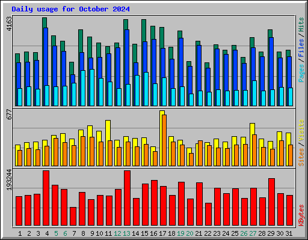Select day 23 on the x-axis
Screen dimensions: 308x240
click(217, 233)
